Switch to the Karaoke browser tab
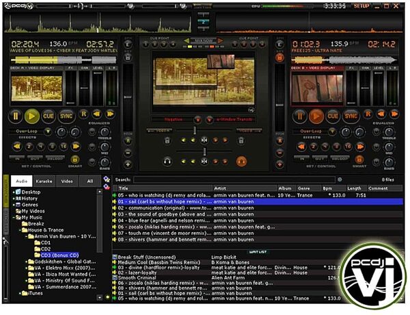 pyautogui.click(x=44, y=181)
